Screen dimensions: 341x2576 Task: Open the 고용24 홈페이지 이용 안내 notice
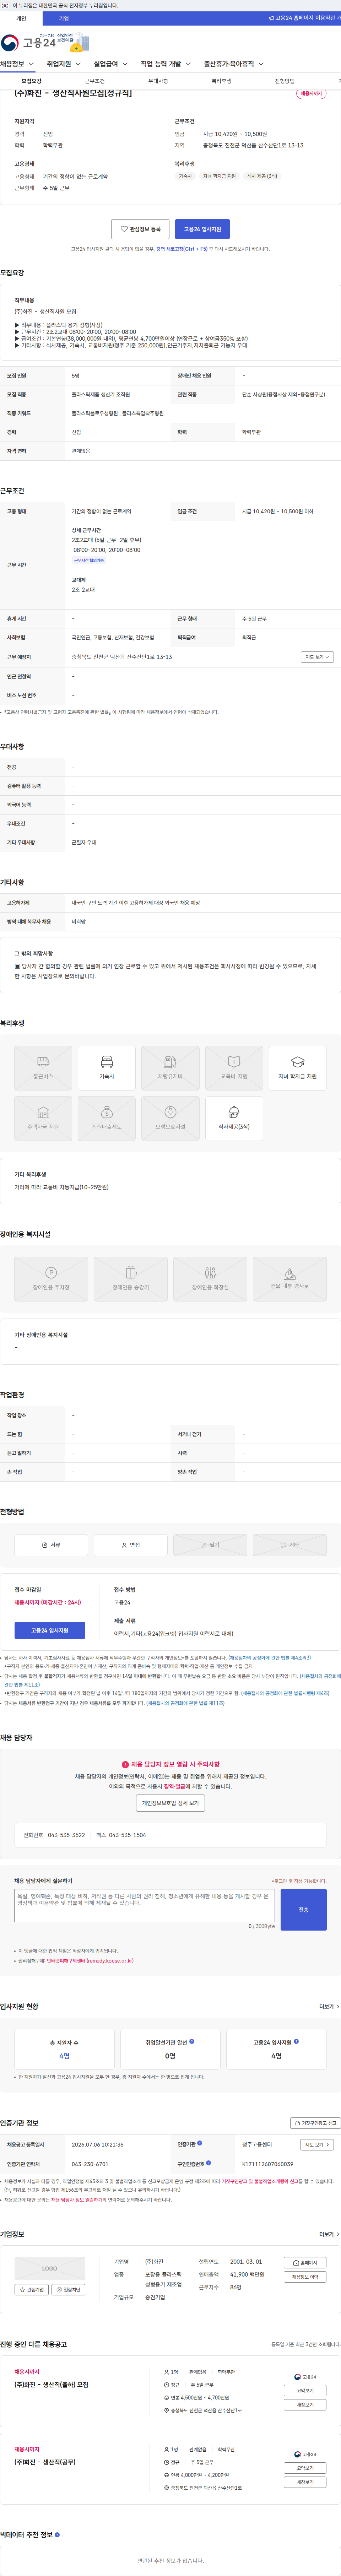(x=305, y=18)
